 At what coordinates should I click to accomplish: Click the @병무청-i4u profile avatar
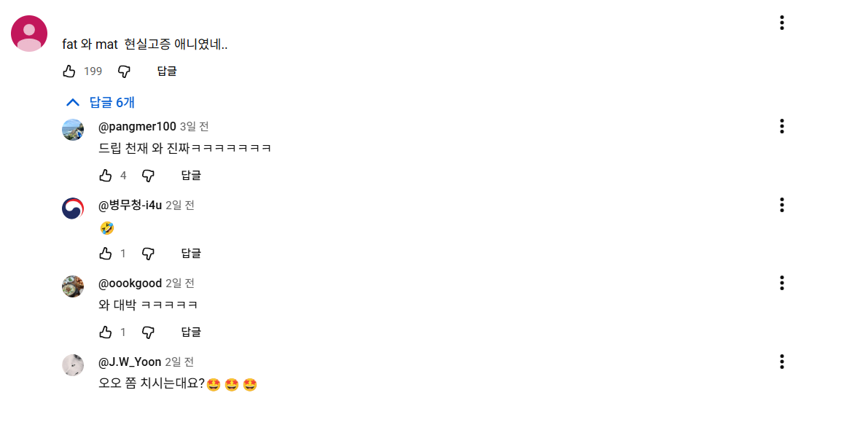click(73, 208)
